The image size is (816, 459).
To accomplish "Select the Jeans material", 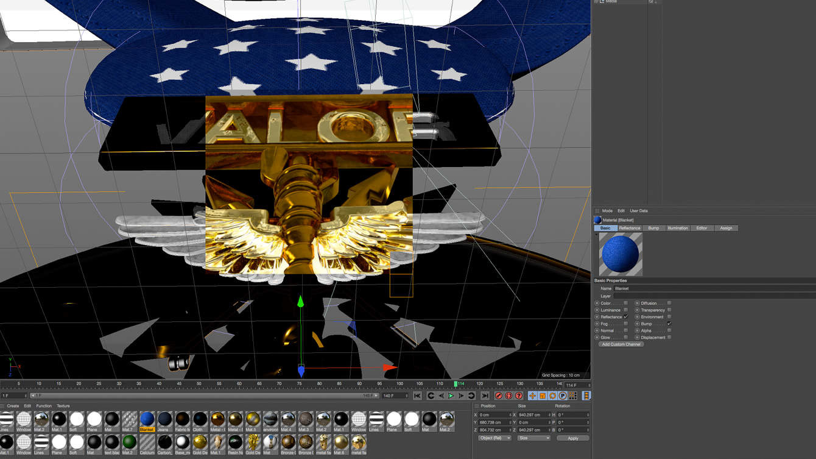I will pos(164,421).
